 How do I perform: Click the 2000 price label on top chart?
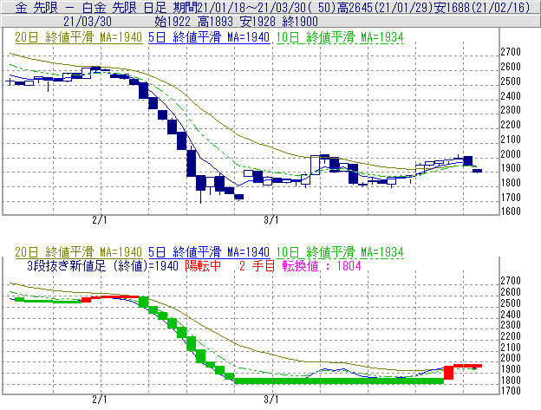[x=511, y=153]
